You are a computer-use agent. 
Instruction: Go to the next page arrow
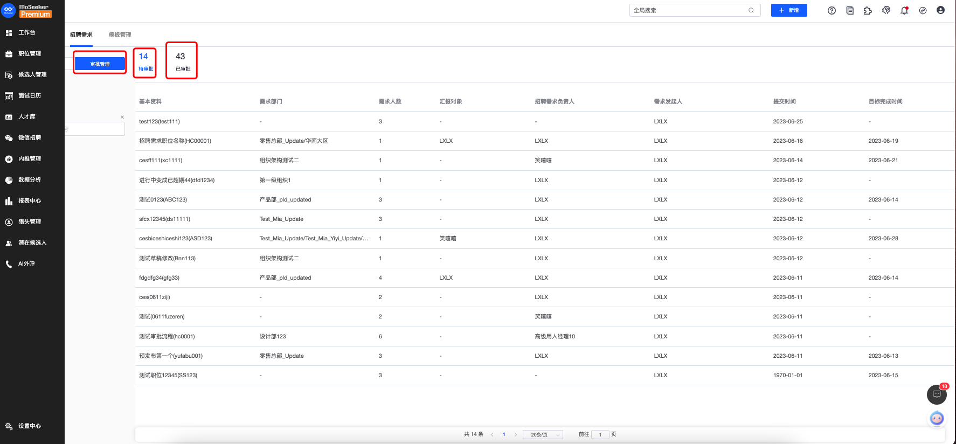(516, 434)
